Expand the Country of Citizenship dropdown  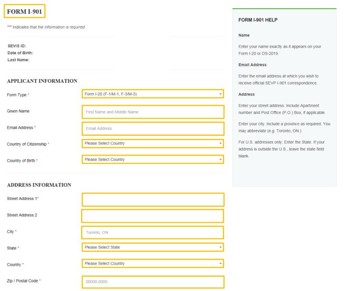tap(153, 143)
